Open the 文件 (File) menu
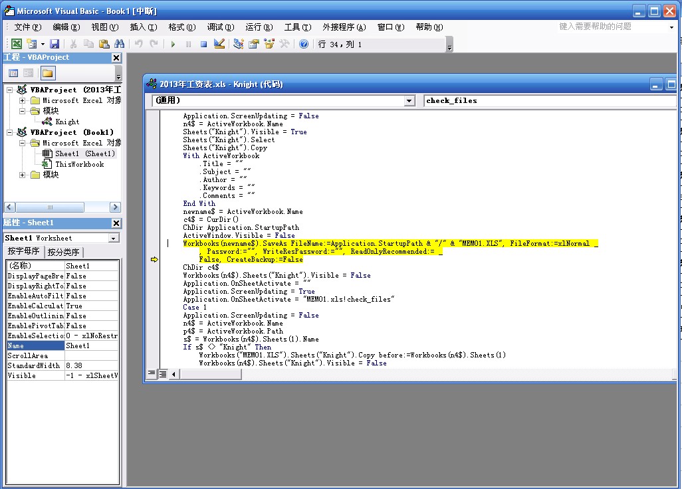The width and height of the screenshot is (682, 489). pos(28,27)
